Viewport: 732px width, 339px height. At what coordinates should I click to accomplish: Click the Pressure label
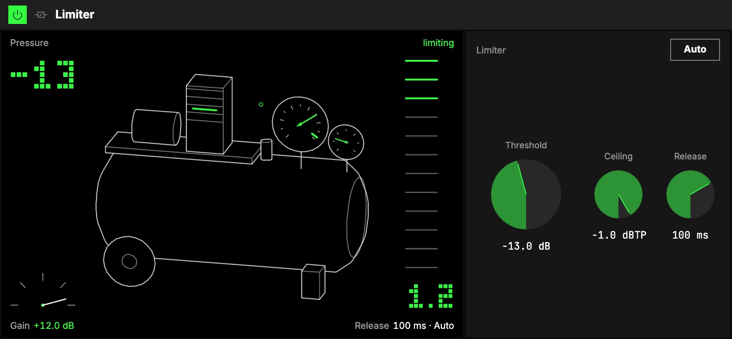point(30,43)
